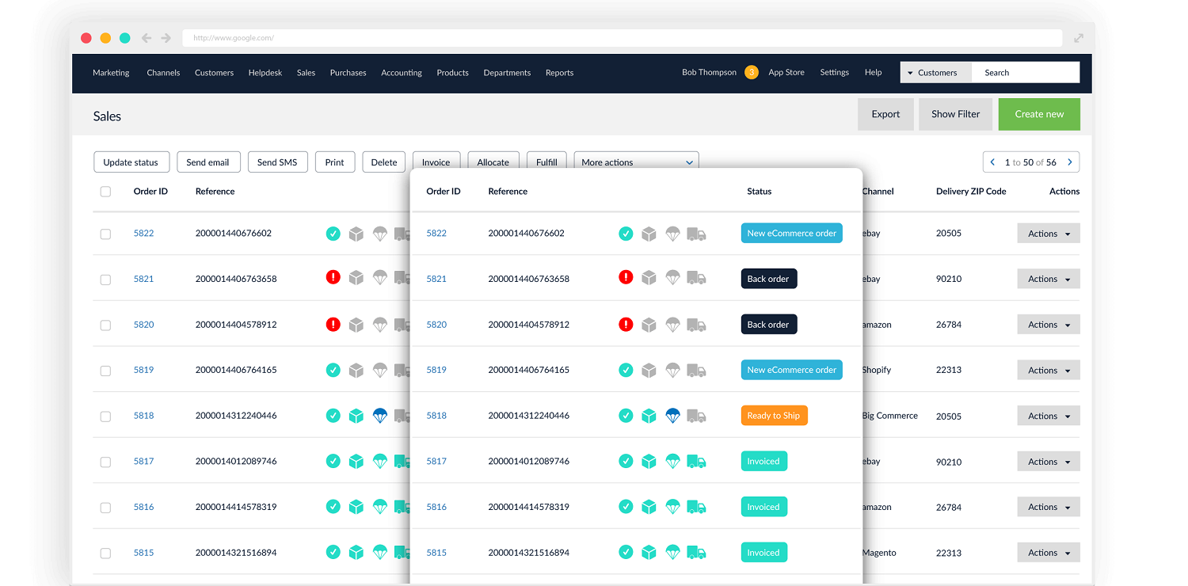
Task: Tick the checkbox for order 5822
Action: 105,234
